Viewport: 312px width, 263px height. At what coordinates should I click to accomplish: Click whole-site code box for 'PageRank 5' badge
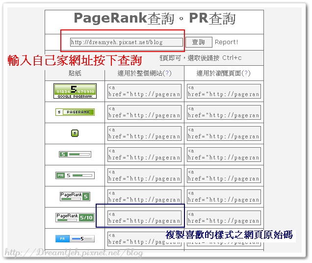[144, 197]
